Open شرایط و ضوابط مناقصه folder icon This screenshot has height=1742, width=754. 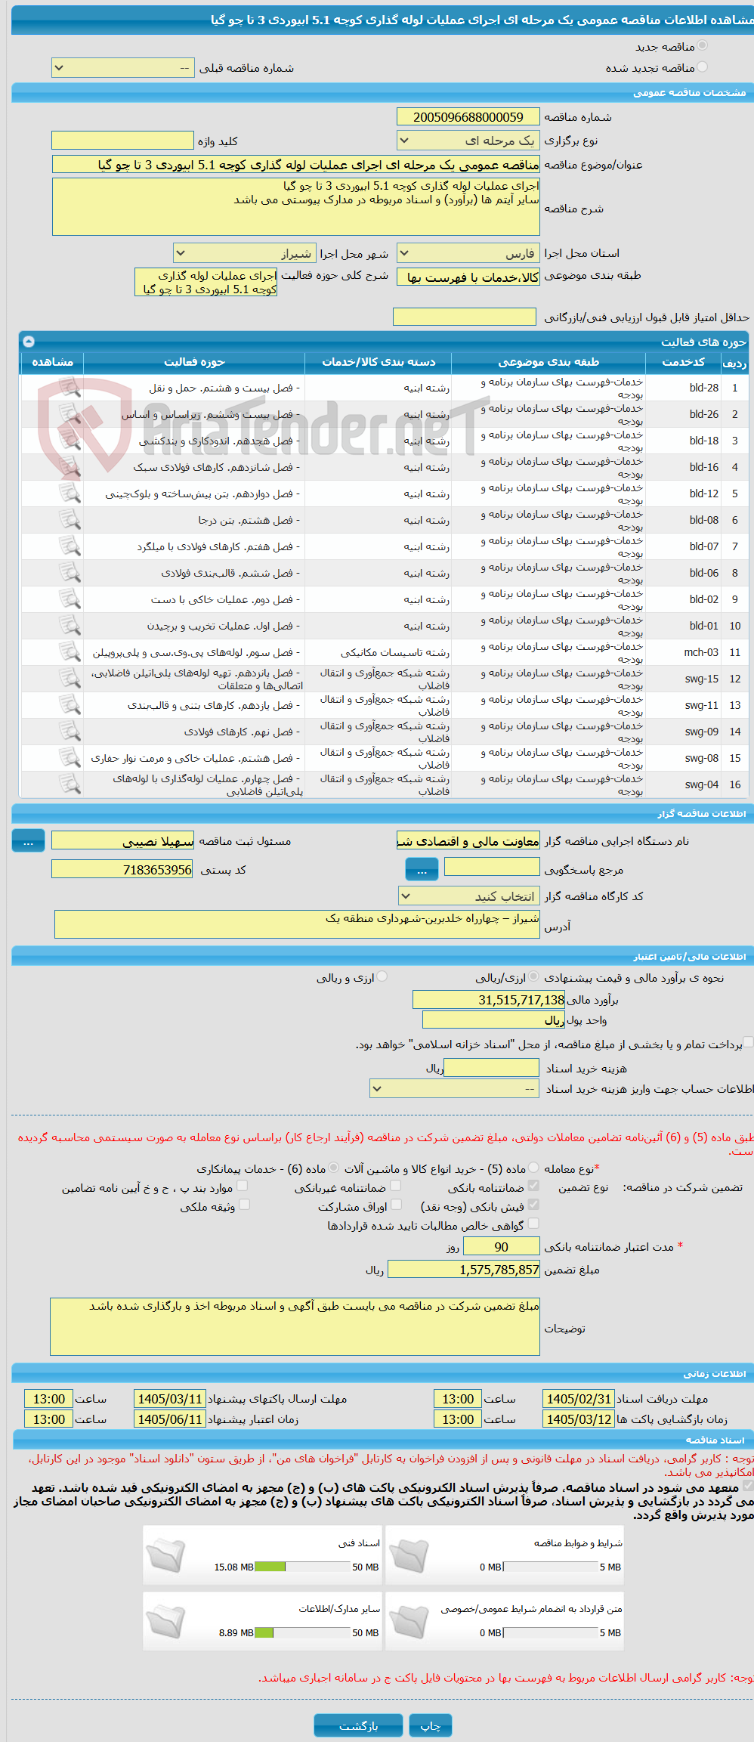tap(409, 1555)
